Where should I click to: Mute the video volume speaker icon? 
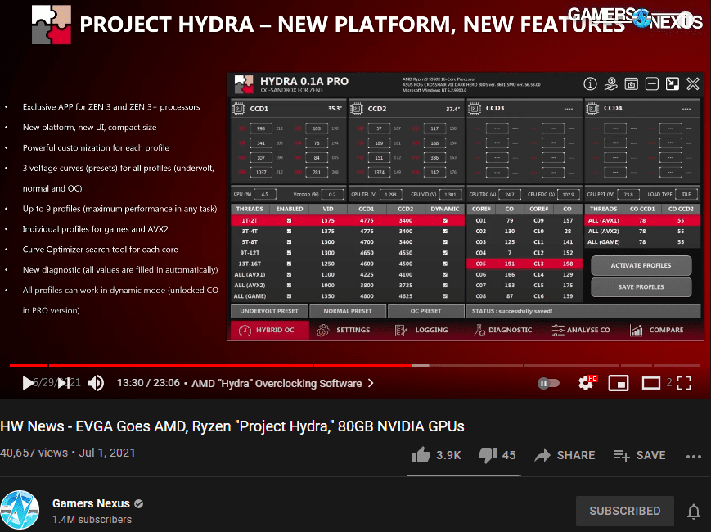(96, 383)
